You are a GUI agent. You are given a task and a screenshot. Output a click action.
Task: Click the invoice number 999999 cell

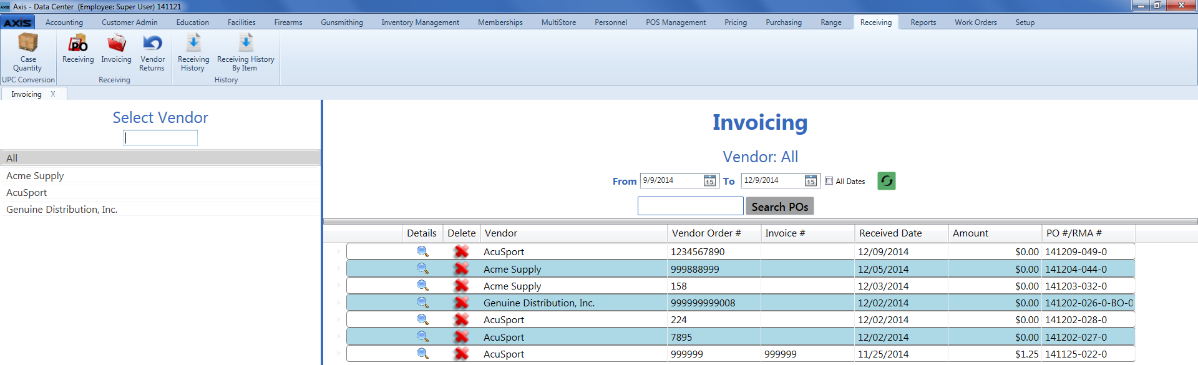coord(808,354)
